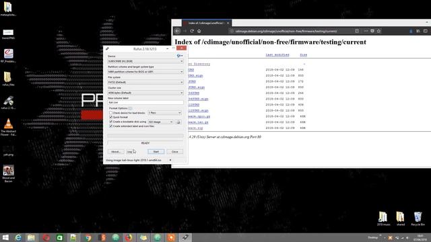431x242 pixels.
Task: Open Internet Explorer from taskbar
Action: (x=18, y=237)
